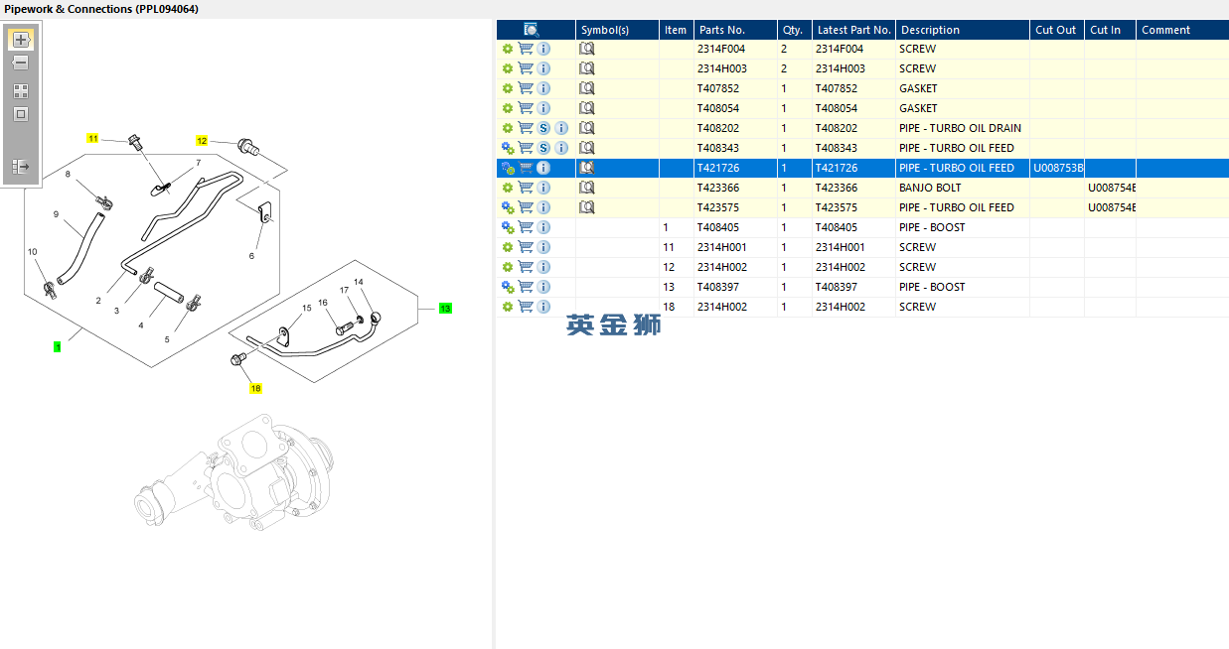Select the T423575 PIPE - TURBO OIL FEED row
1229x649 pixels.
pos(862,207)
